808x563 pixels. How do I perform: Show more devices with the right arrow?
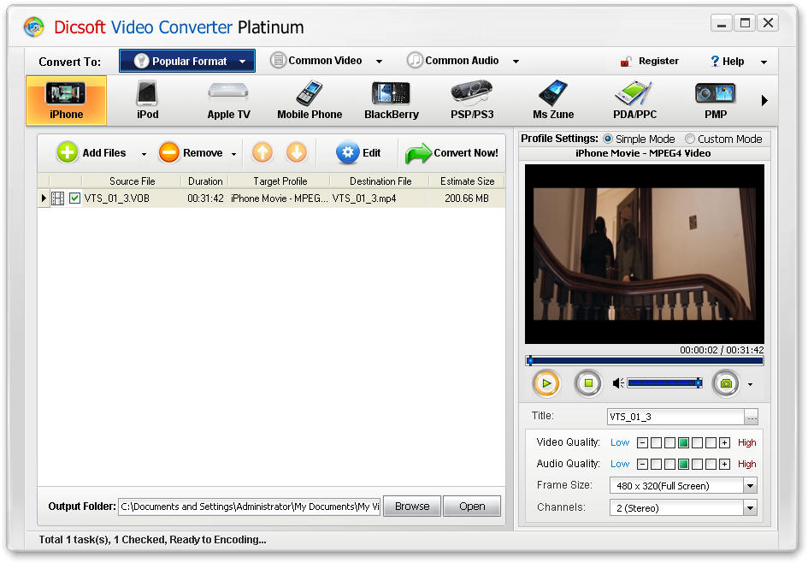tap(764, 101)
